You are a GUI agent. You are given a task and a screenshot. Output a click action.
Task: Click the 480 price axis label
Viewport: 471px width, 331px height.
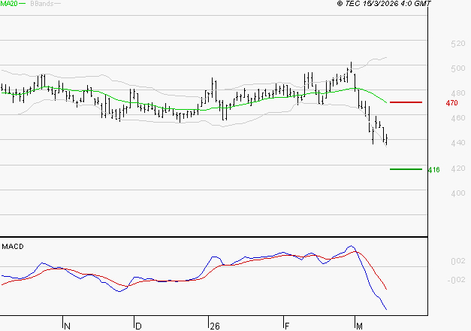tap(457, 93)
